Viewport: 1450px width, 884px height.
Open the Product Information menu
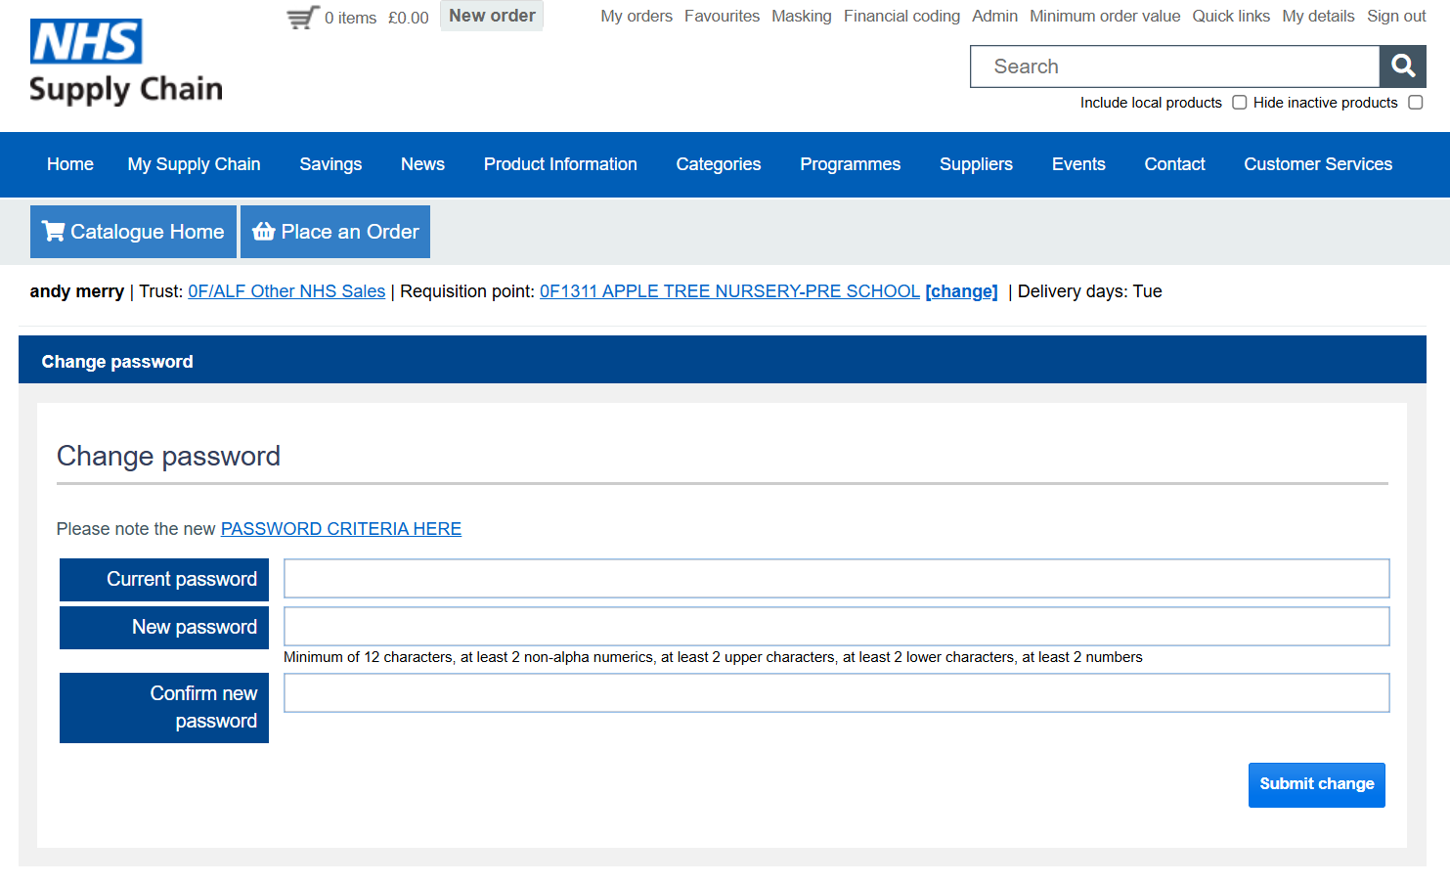click(x=560, y=164)
